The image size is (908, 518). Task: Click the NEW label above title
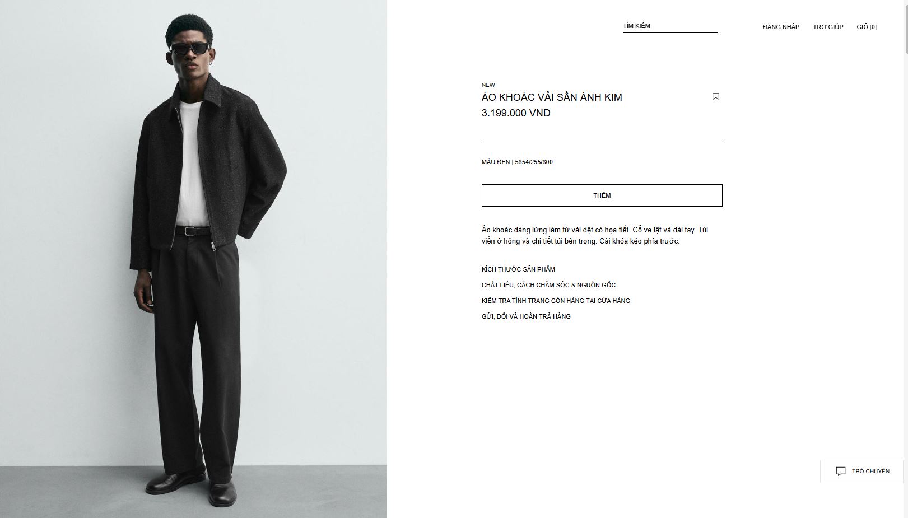488,85
